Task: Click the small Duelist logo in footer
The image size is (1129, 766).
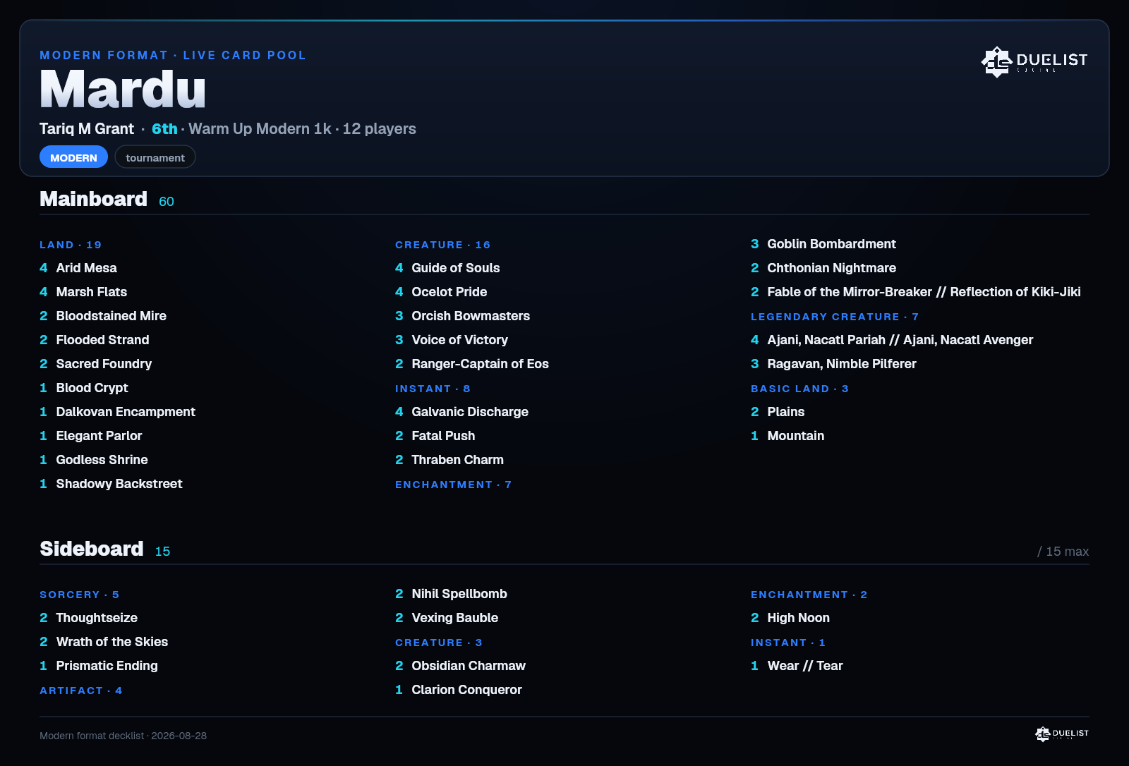Action: 1062,734
